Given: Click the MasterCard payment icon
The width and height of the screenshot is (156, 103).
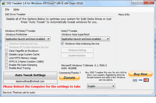Looking at the screenshot, I should (146, 80).
